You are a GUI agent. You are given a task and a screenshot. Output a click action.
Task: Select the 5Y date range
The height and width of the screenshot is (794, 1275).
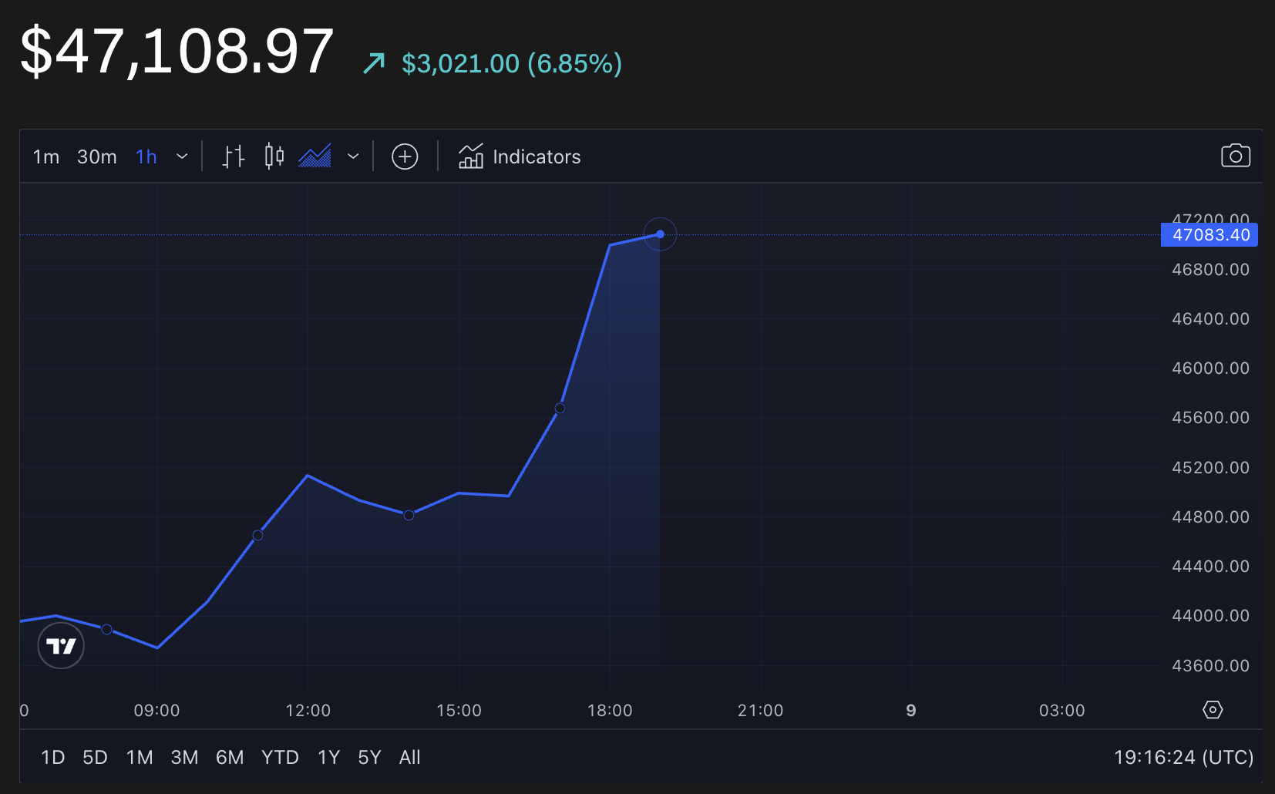coord(369,757)
